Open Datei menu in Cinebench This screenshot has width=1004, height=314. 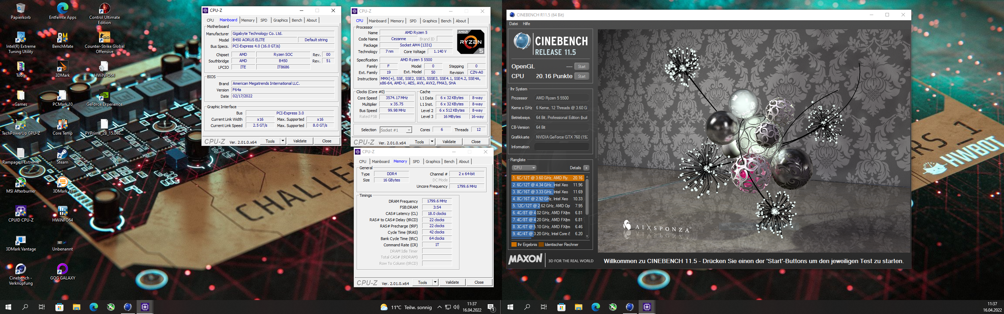pos(514,24)
